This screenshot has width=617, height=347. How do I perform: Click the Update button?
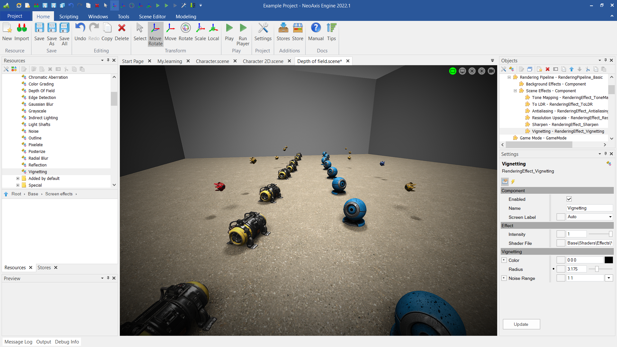tap(521, 324)
